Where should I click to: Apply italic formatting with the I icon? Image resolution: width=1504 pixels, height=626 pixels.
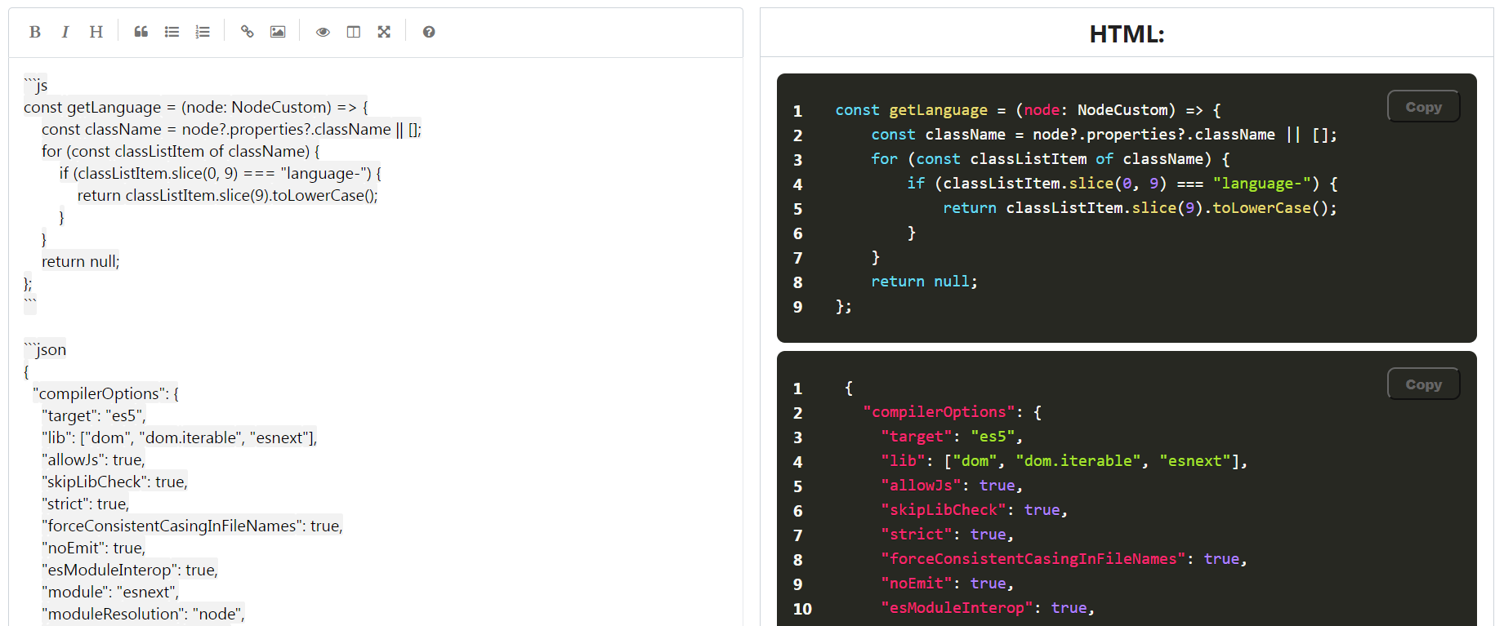point(65,32)
